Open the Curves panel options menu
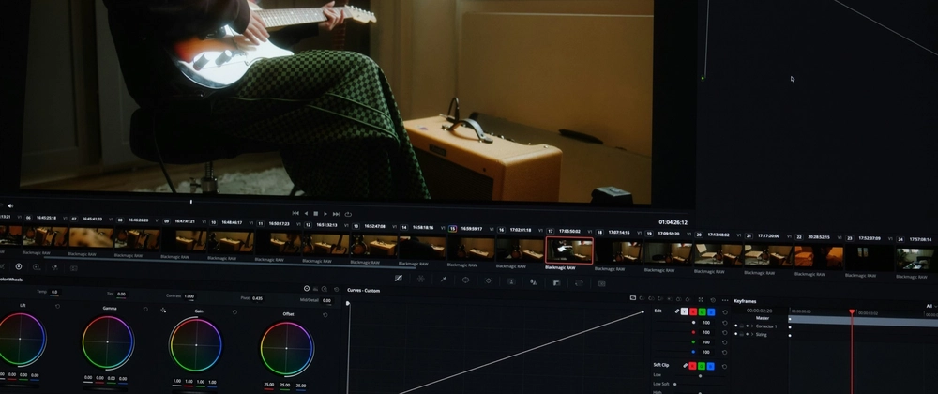 (725, 300)
